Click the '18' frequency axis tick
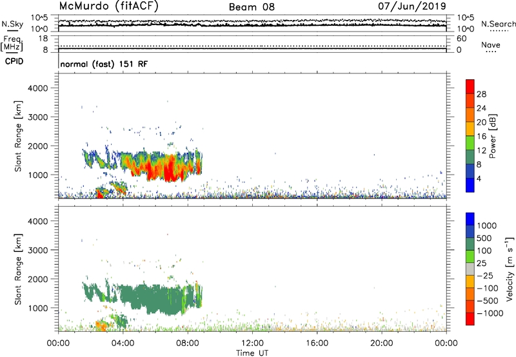The image size is (516, 357). click(x=43, y=39)
